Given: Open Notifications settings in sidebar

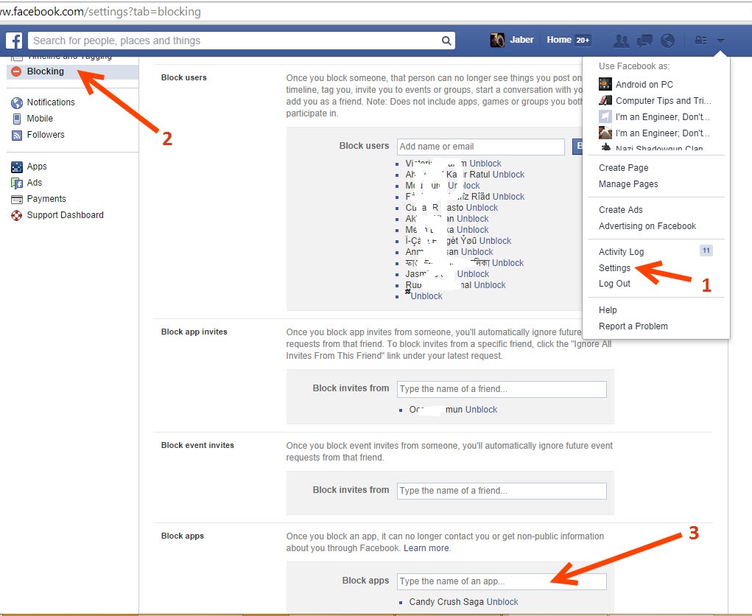Looking at the screenshot, I should [x=50, y=102].
